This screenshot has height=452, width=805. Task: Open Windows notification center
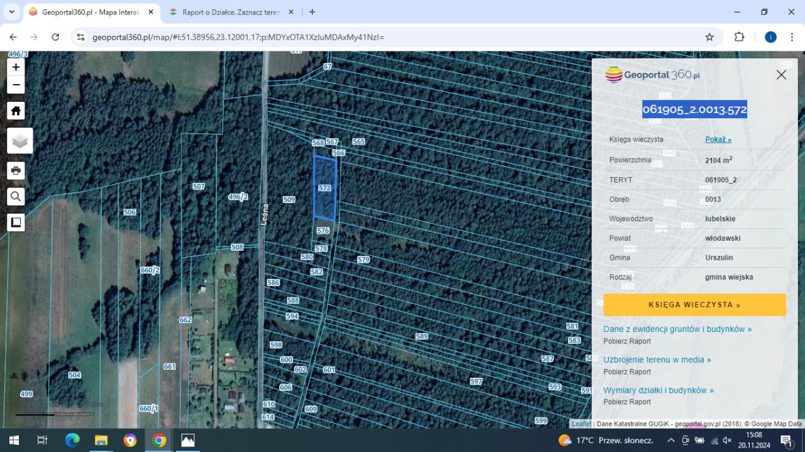click(x=786, y=440)
